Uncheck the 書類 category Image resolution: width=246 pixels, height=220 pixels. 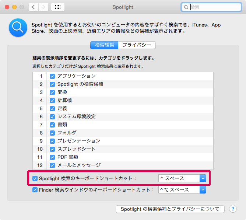[x=52, y=125]
